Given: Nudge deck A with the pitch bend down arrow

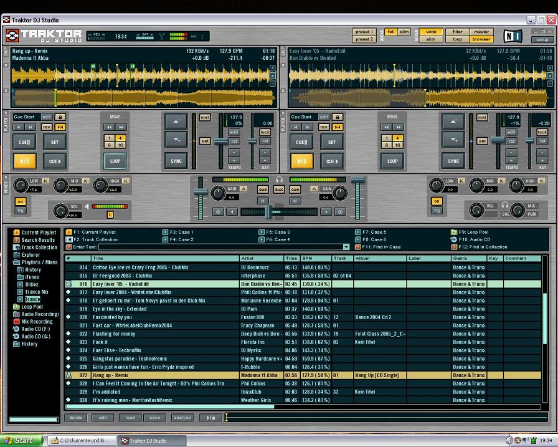Looking at the screenshot, I should (176, 140).
